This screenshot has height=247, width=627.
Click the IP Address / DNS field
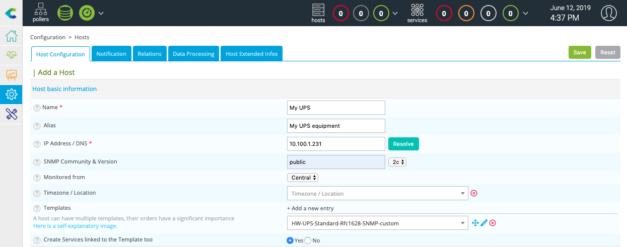click(x=336, y=144)
